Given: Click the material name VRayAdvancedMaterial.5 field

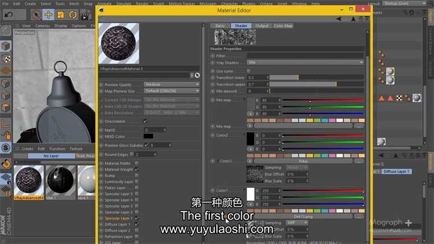Looking at the screenshot, I should pos(149,68).
